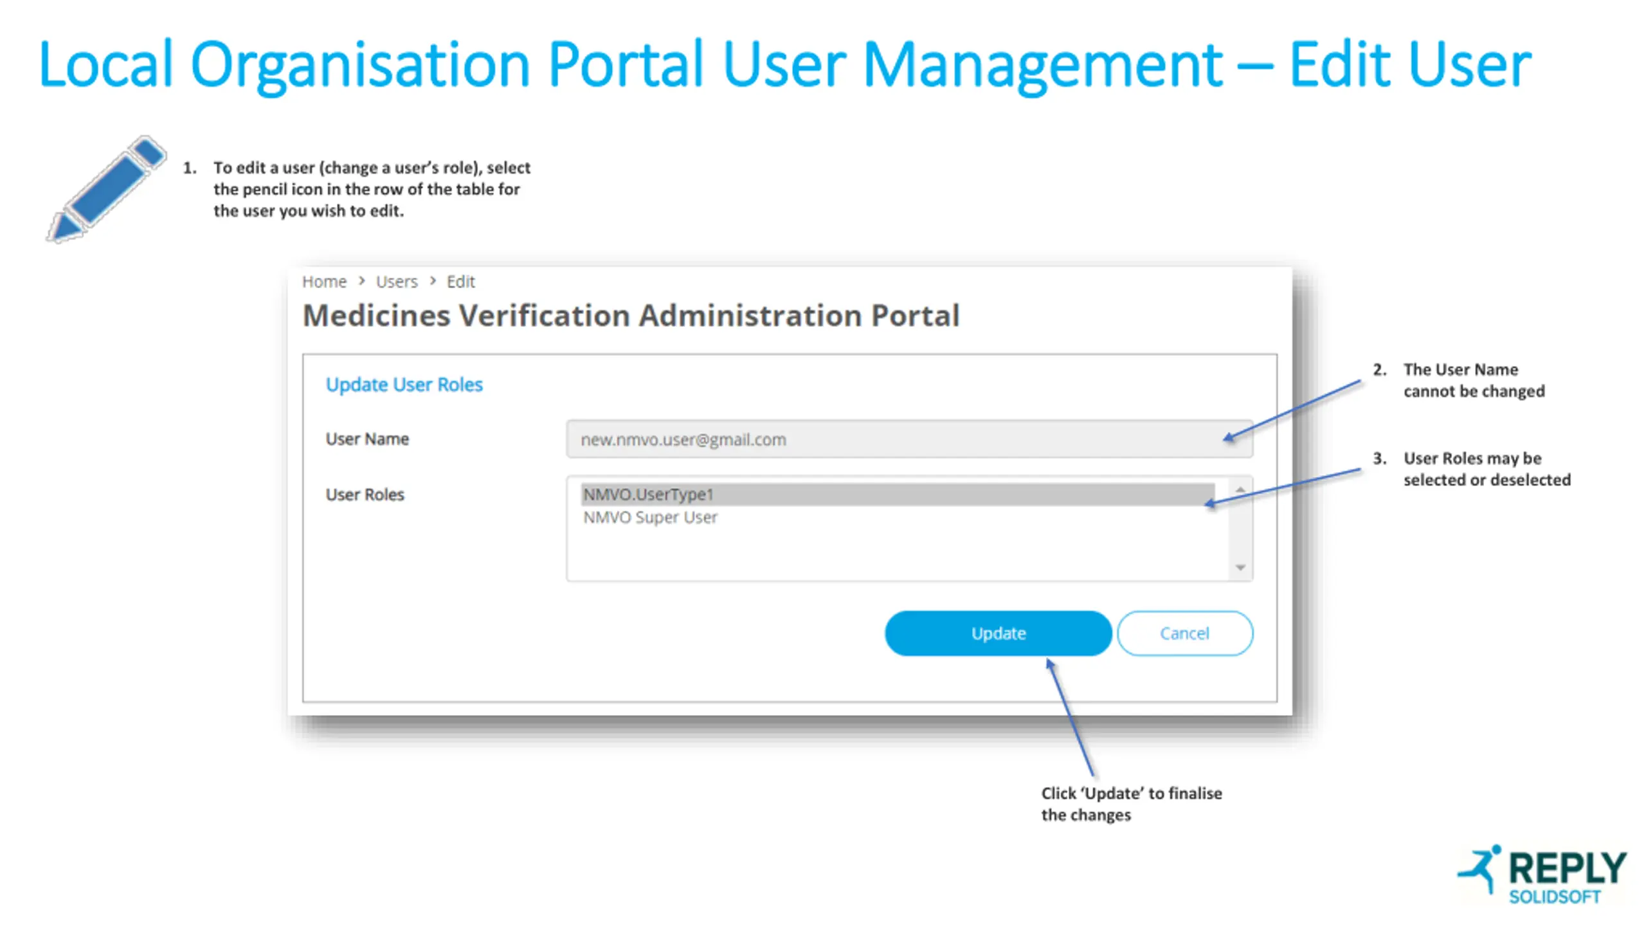Viewport: 1646px width, 926px height.
Task: Click the User Name field label
Action: [367, 439]
